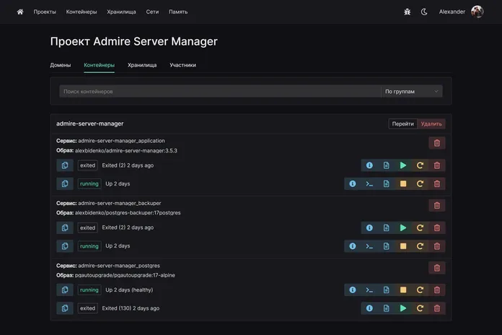502x335 pixels.
Task: Start the exited admire-server-manager_application container
Action: click(x=403, y=165)
